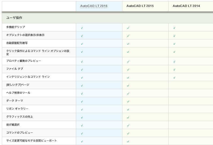Select the リボン ギャラリー row label
The width and height of the screenshot is (213, 145).
click(x=17, y=109)
